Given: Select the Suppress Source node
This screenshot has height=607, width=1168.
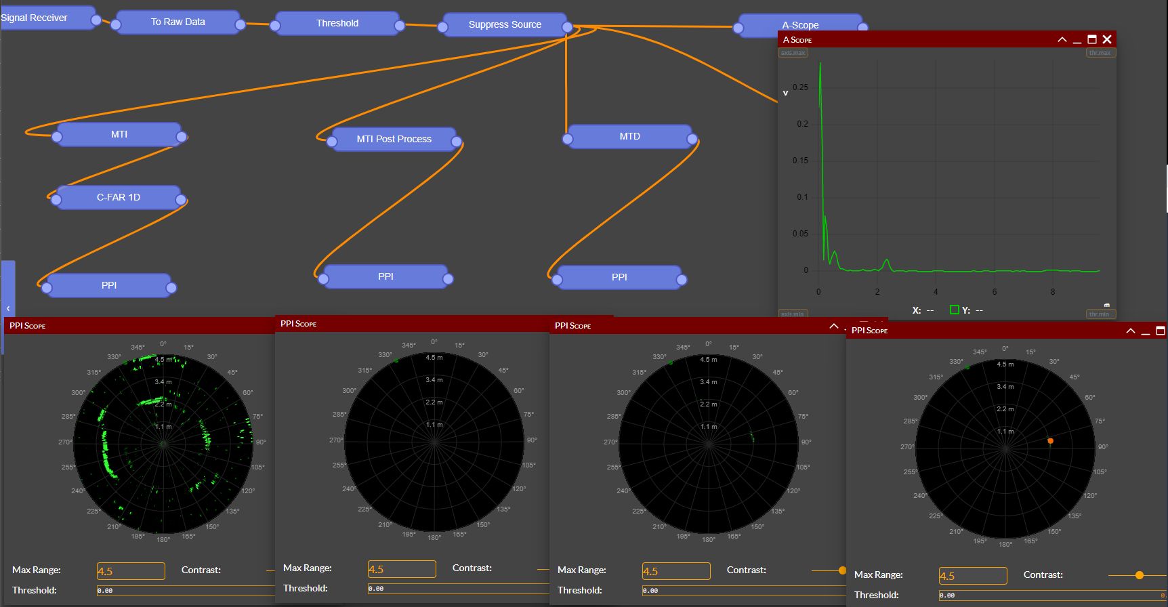Looking at the screenshot, I should coord(505,25).
